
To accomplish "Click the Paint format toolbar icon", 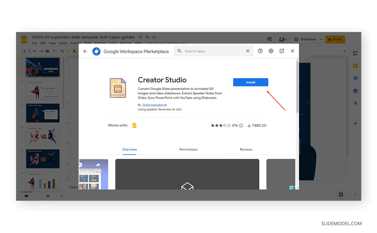I will point(54,51).
